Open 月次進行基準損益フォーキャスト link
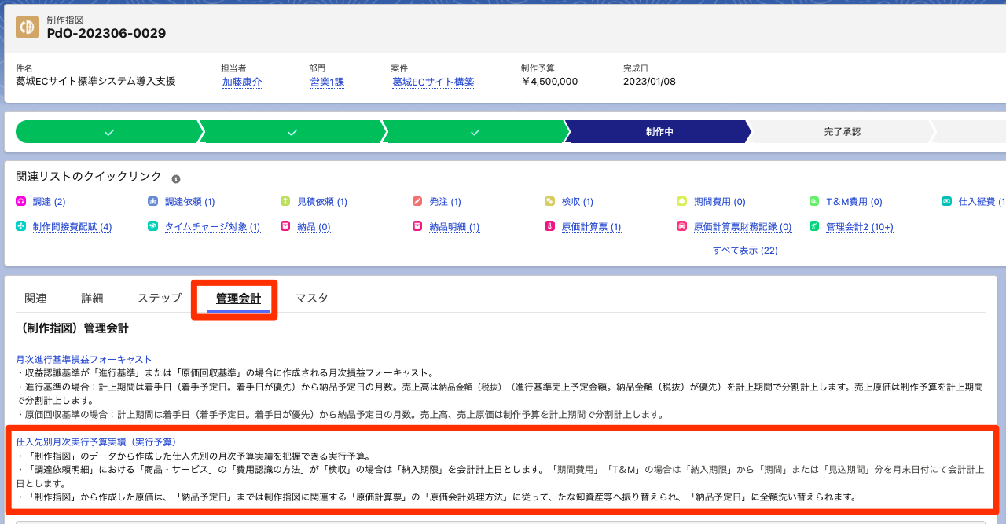This screenshot has height=524, width=1006. tap(83, 359)
